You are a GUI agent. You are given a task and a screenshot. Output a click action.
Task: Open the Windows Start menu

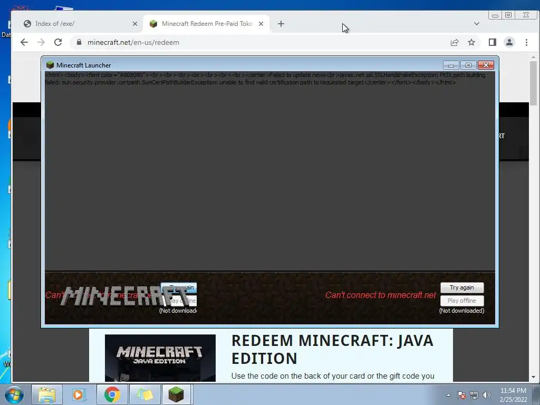(14, 394)
